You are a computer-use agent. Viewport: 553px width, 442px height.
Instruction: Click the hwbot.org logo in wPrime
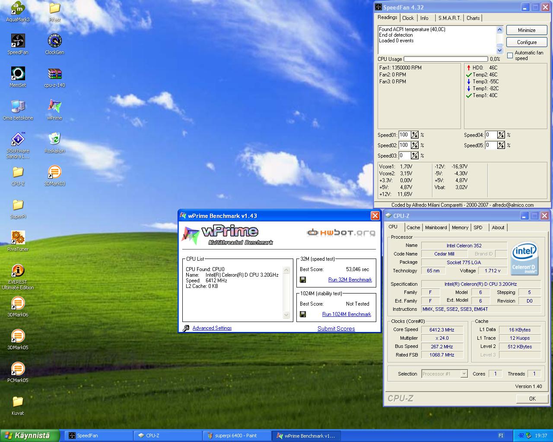(340, 233)
